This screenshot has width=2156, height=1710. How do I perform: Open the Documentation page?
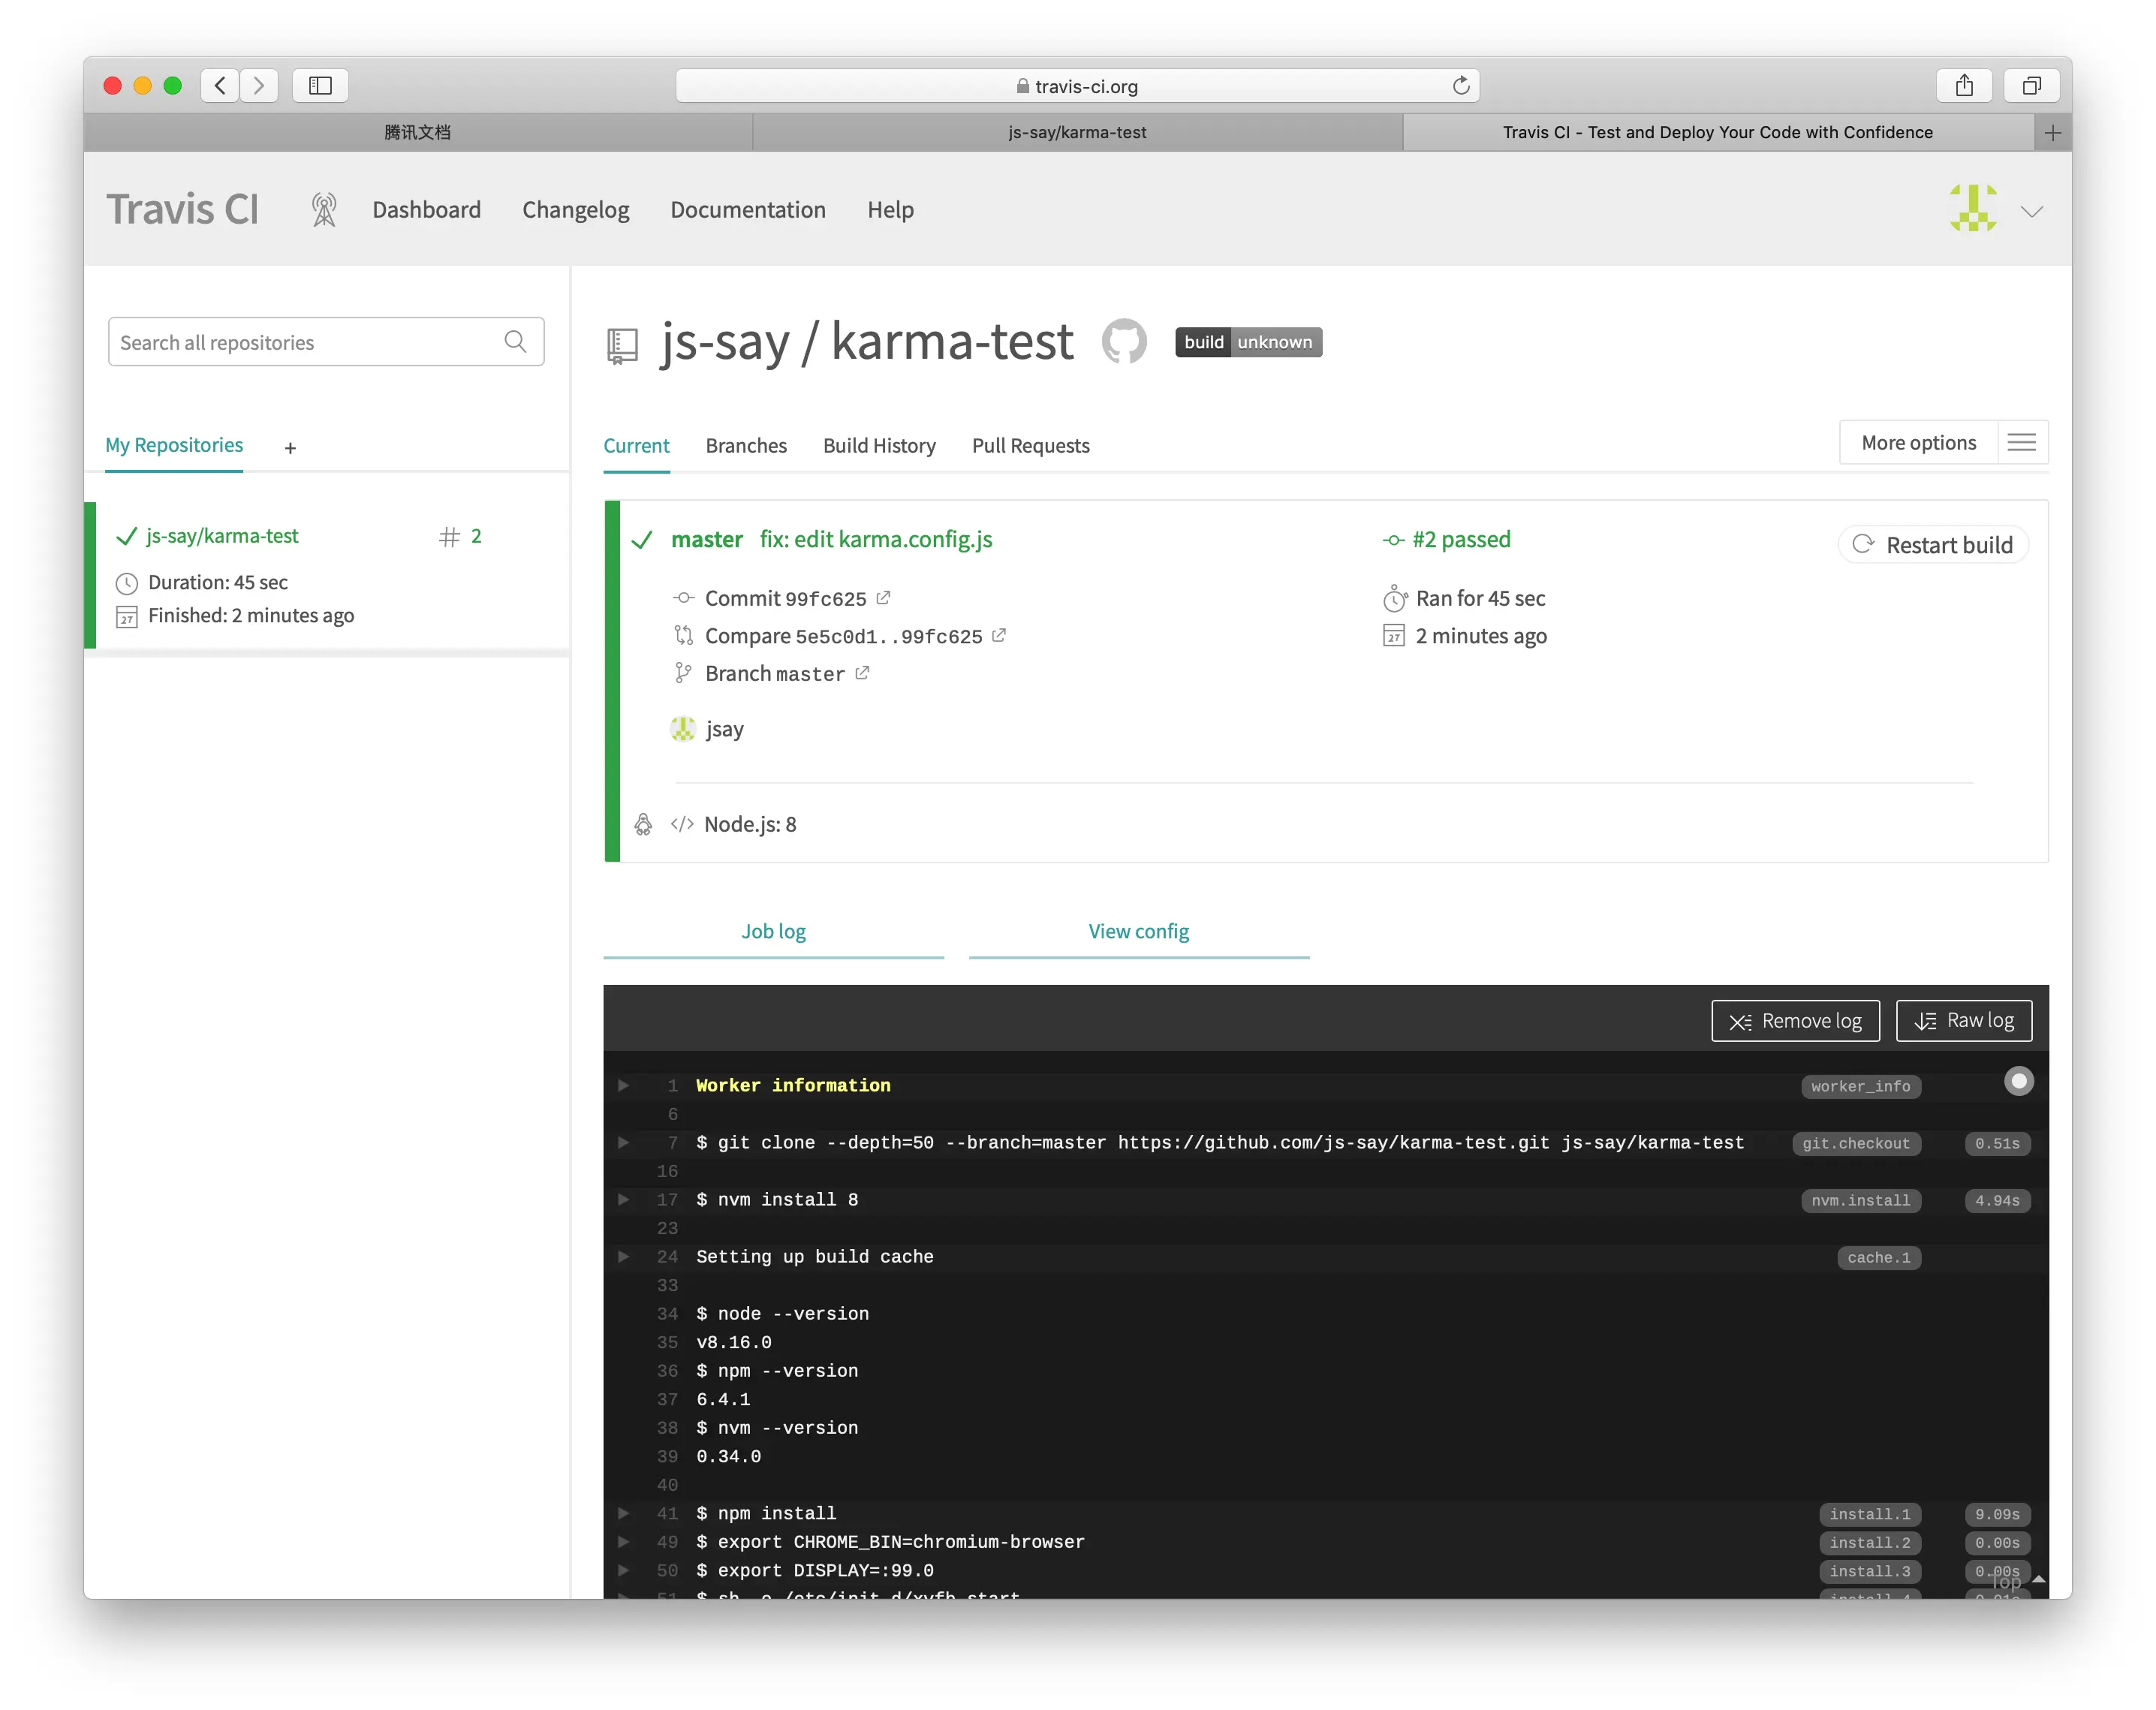point(747,210)
